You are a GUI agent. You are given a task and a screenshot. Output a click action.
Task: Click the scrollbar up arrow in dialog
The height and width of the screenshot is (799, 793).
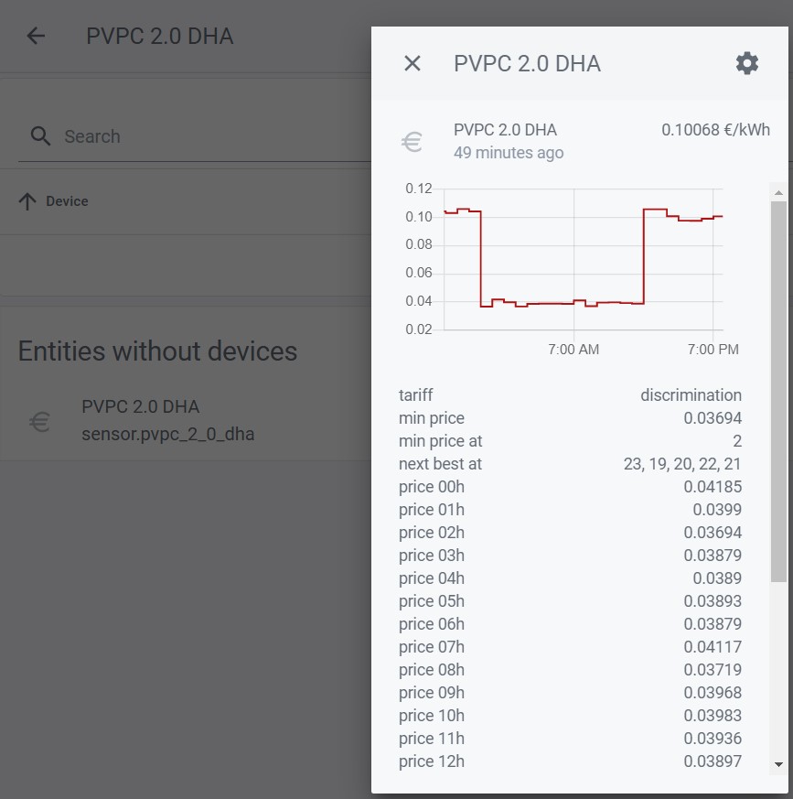(778, 192)
